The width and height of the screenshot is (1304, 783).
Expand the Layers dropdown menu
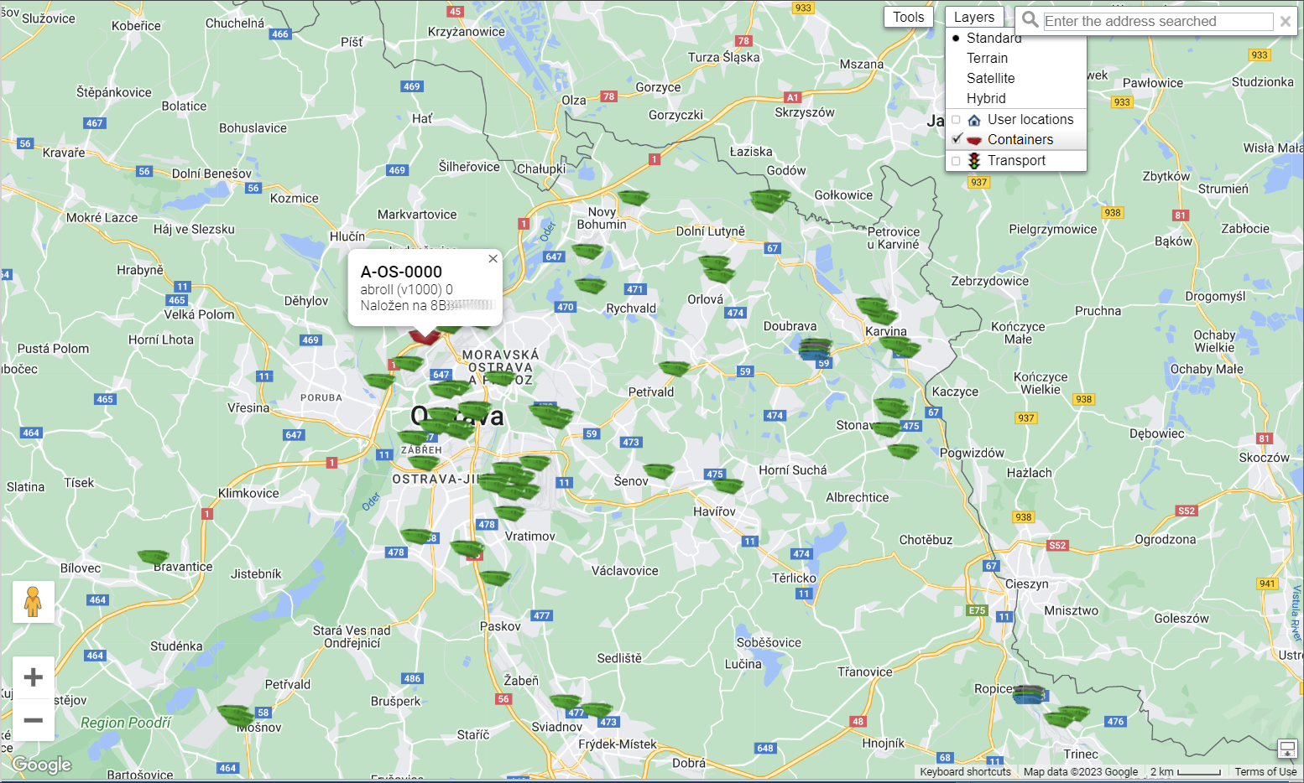coord(973,18)
